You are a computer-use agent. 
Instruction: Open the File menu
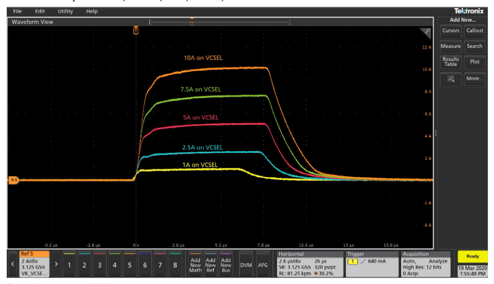[17, 11]
